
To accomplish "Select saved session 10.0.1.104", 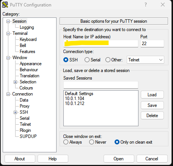I will click(74, 99).
